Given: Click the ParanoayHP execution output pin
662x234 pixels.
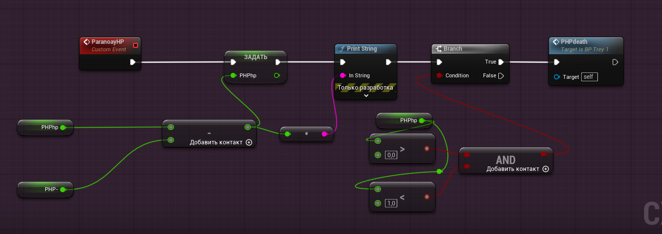Looking at the screenshot, I should (x=133, y=62).
